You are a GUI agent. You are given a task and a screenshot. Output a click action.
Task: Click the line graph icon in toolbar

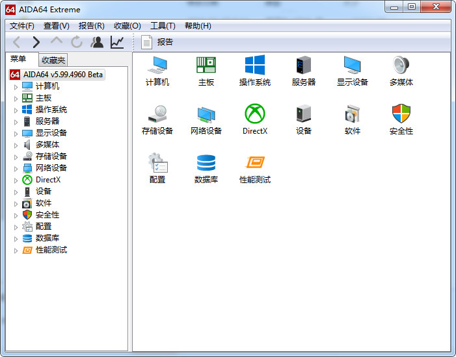pyautogui.click(x=117, y=42)
